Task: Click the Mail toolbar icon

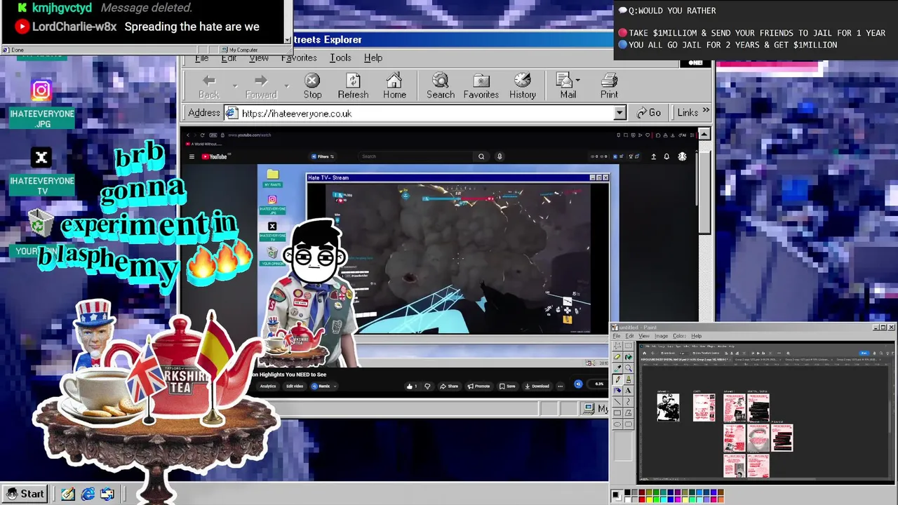Action: point(565,81)
